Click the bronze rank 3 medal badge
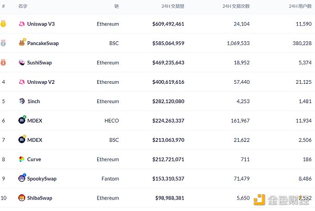This screenshot has width=315, height=211. coord(3,63)
